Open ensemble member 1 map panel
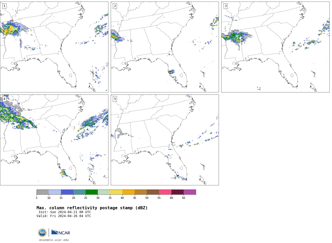332x243 pixels. click(x=54, y=47)
